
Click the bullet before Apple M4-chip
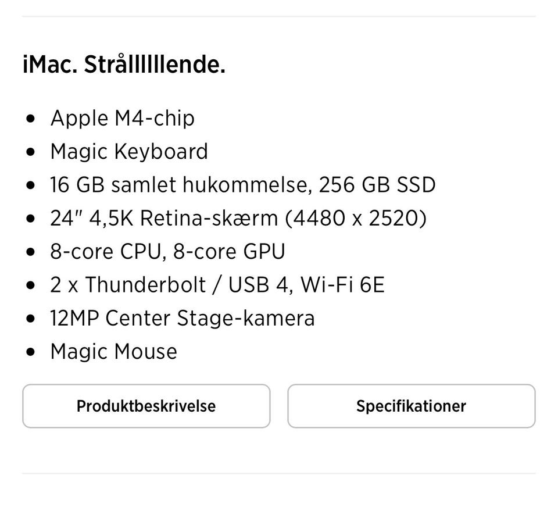[x=31, y=119]
